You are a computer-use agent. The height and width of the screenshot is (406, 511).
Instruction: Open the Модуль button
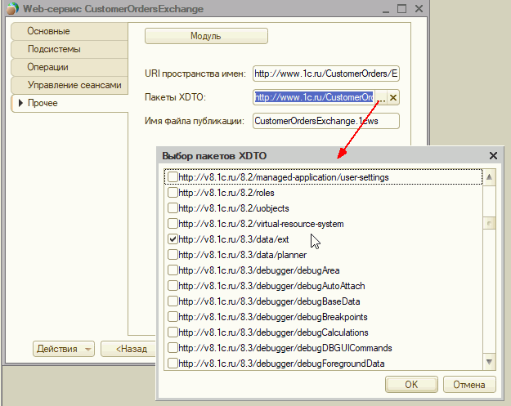[206, 36]
